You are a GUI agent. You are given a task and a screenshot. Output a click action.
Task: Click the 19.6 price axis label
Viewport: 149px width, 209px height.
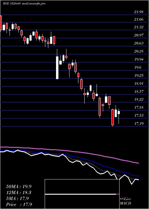(x=138, y=67)
